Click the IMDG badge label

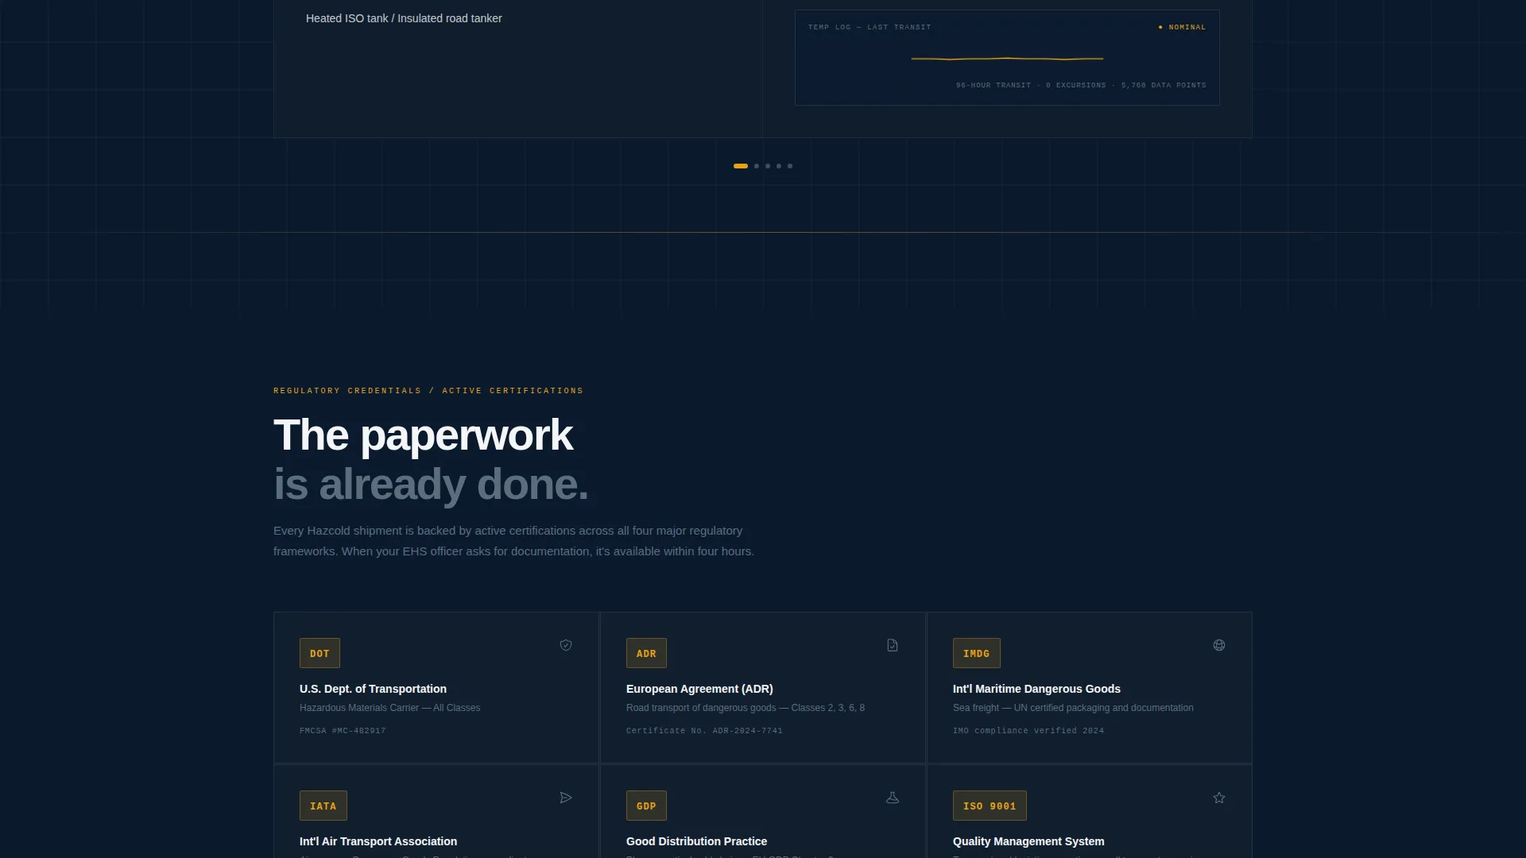976,653
